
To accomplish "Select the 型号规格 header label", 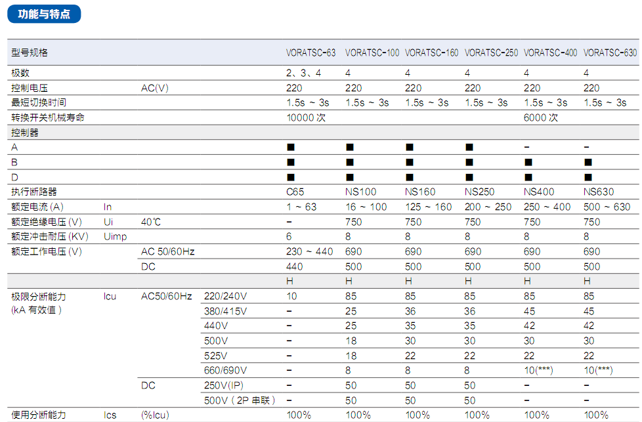I will tap(30, 53).
